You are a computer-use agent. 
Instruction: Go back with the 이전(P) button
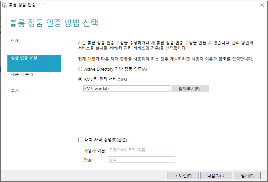tap(183, 176)
